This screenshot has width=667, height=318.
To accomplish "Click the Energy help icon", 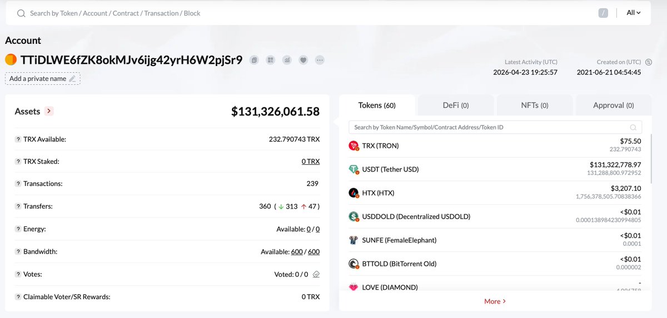I will (x=18, y=229).
